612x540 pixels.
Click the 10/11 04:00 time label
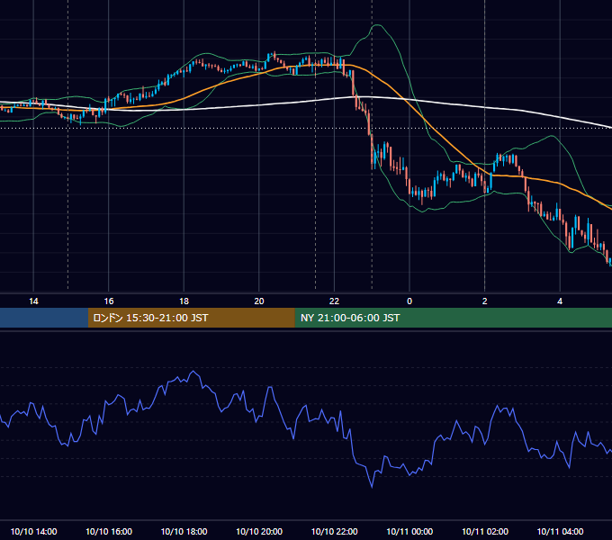(560, 531)
